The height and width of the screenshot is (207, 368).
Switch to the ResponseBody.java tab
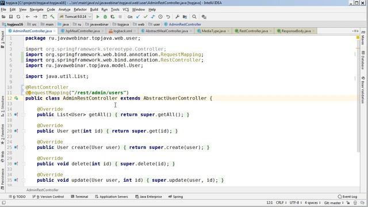pyautogui.click(x=296, y=31)
